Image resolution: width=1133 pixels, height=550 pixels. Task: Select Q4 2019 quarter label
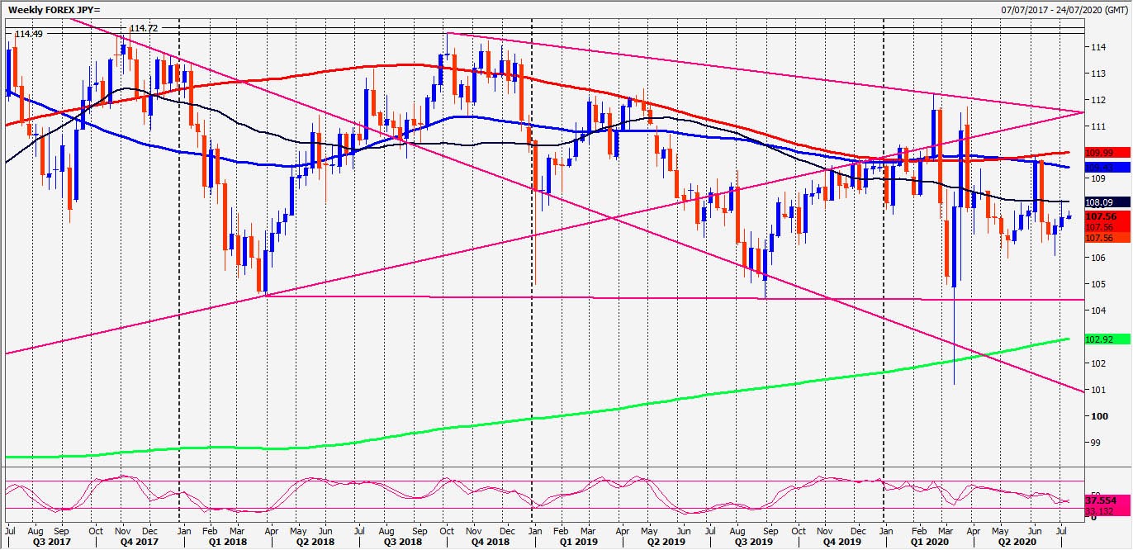click(x=840, y=543)
